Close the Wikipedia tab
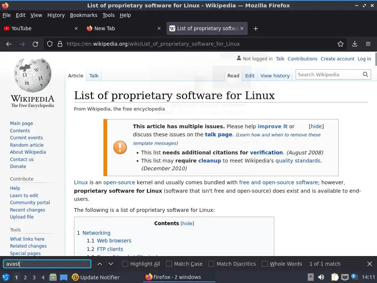 (x=242, y=28)
